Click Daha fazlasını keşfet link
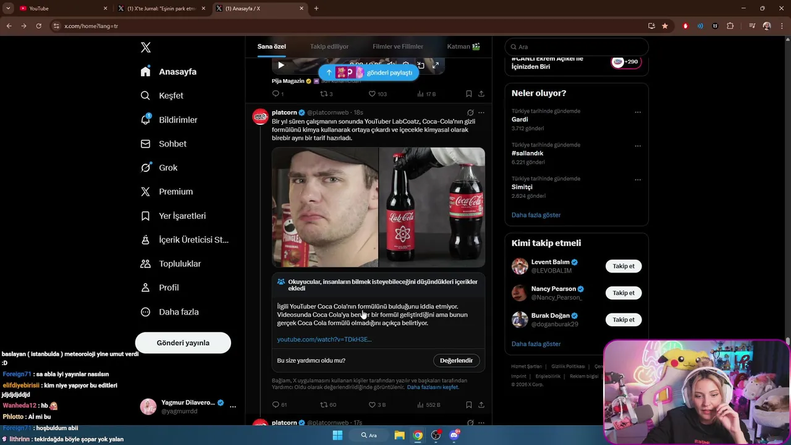Screen dimensions: 791x445 433,388
